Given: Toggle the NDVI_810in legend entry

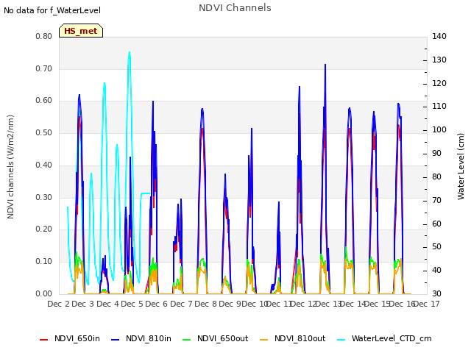Looking at the screenshot, I should pyautogui.click(x=141, y=338).
